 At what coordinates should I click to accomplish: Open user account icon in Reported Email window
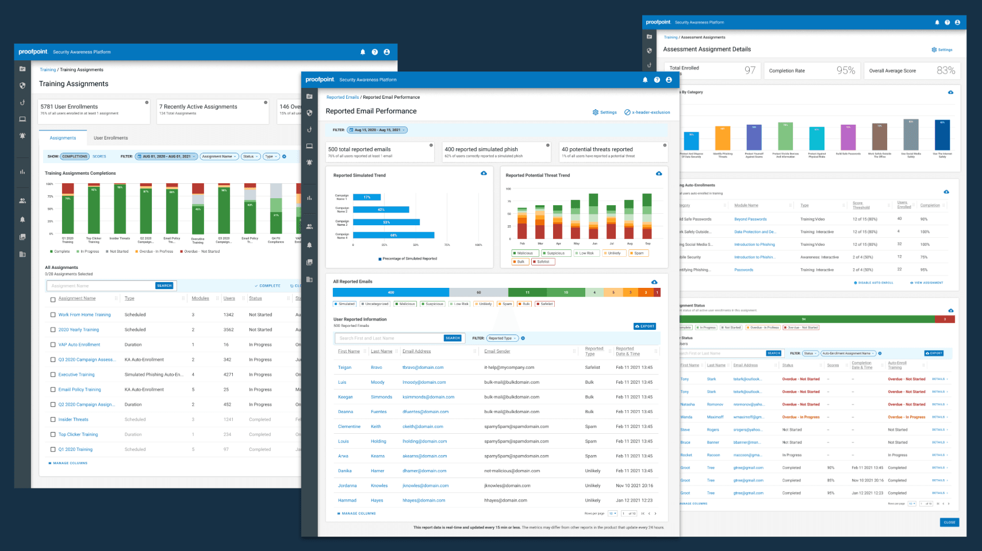pyautogui.click(x=669, y=80)
